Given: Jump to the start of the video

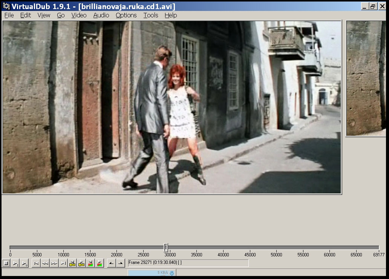Looking at the screenshot, I should (x=36, y=263).
